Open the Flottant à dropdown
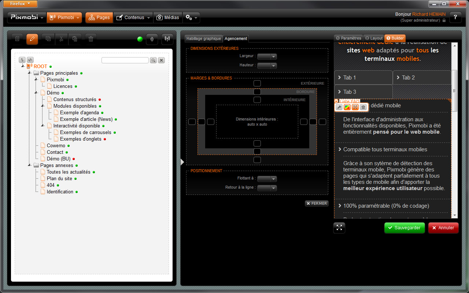The width and height of the screenshot is (469, 293). coord(267,179)
